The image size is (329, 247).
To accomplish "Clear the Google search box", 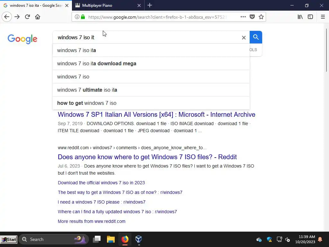I will tap(244, 38).
